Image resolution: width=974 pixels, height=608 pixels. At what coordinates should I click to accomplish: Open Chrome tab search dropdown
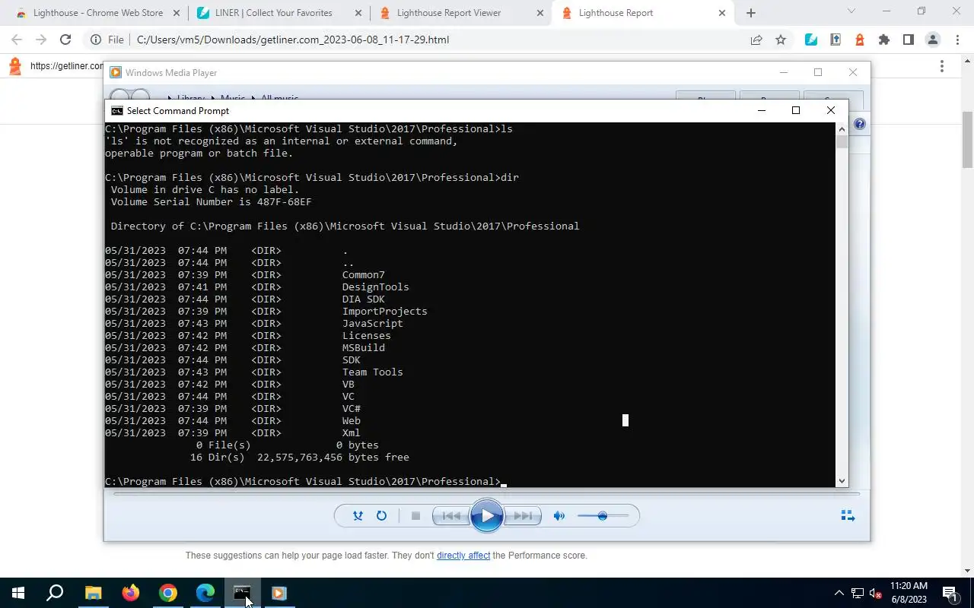[851, 11]
